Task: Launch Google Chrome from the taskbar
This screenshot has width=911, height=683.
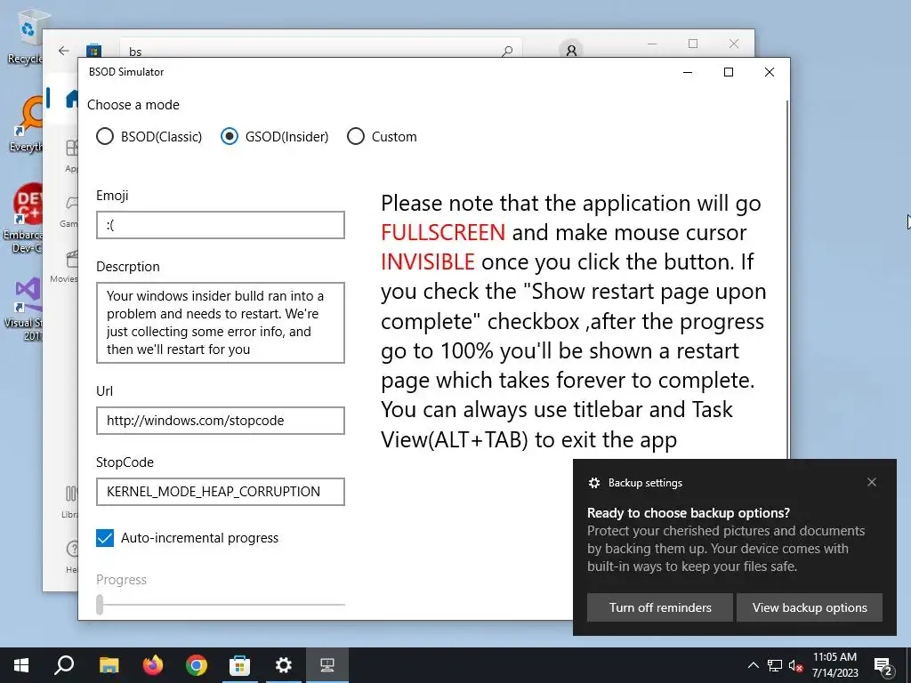Action: click(x=197, y=665)
